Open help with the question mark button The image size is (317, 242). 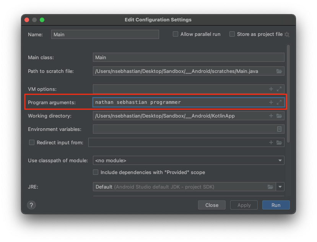pos(31,205)
